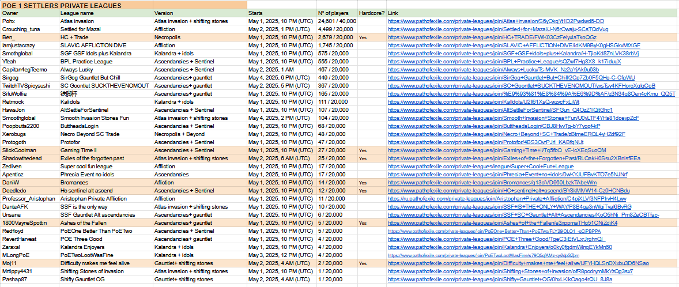Select owner cell Pohx

tap(30, 21)
